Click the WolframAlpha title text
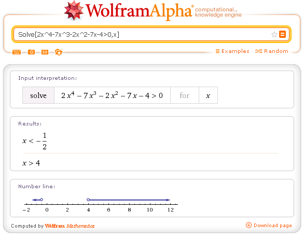 (139, 11)
